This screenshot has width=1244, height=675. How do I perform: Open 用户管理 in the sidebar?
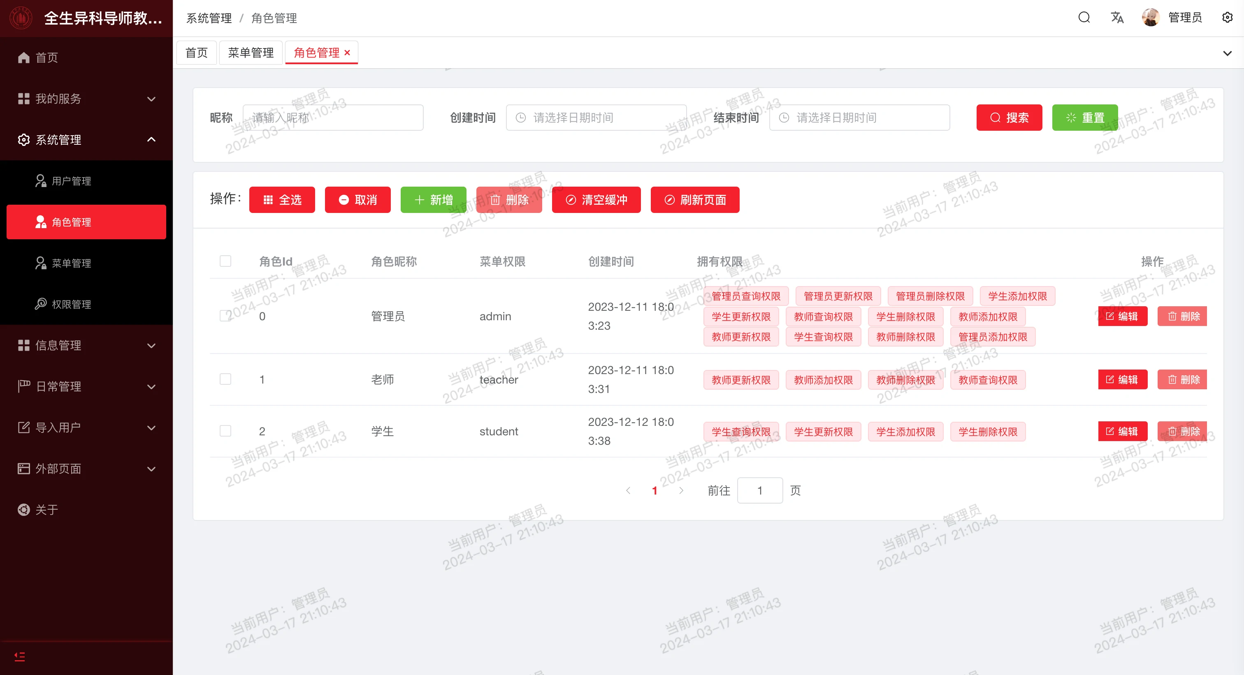pyautogui.click(x=71, y=181)
